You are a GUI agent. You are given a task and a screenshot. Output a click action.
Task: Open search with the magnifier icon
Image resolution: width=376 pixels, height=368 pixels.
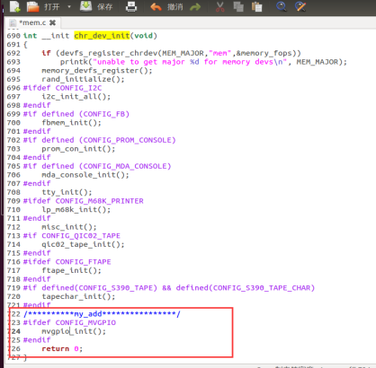tap(282, 6)
